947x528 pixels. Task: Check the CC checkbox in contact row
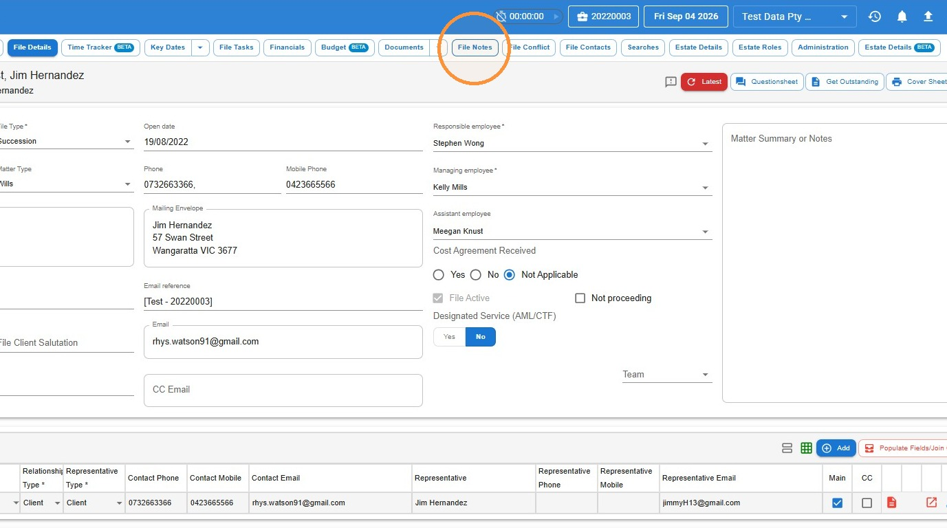867,503
